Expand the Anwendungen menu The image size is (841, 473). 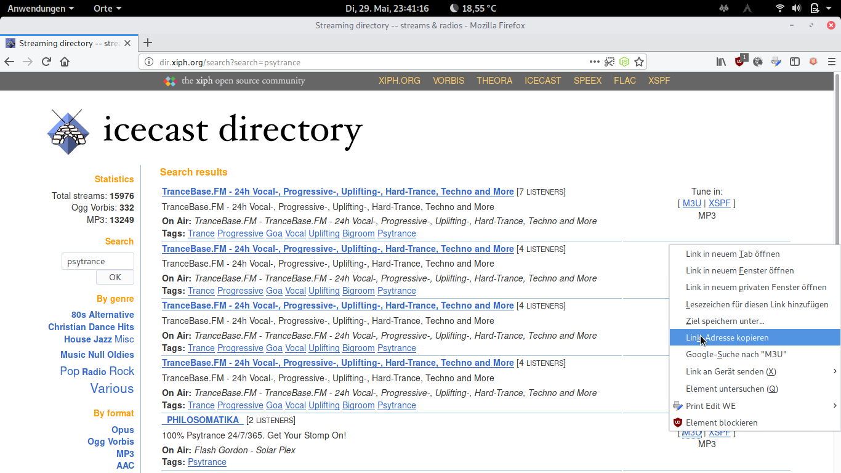[41, 9]
